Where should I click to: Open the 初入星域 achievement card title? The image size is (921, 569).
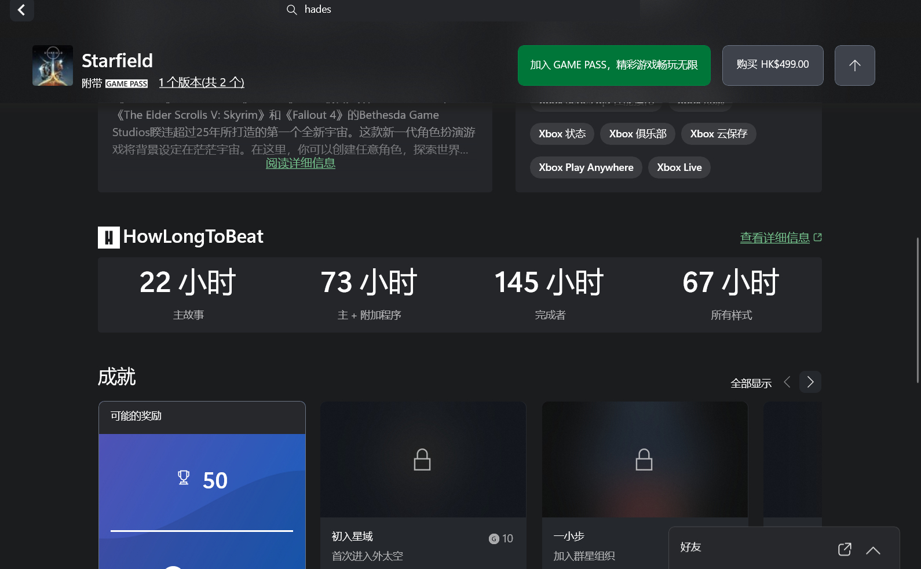tap(352, 537)
